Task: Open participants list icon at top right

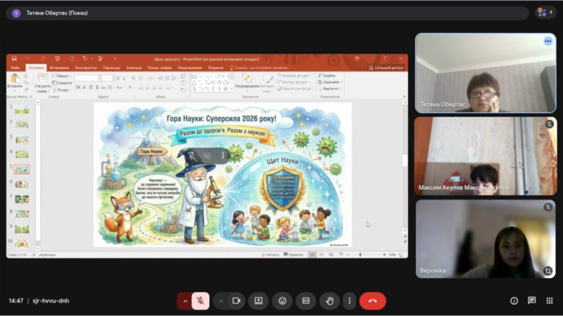Action: point(545,13)
